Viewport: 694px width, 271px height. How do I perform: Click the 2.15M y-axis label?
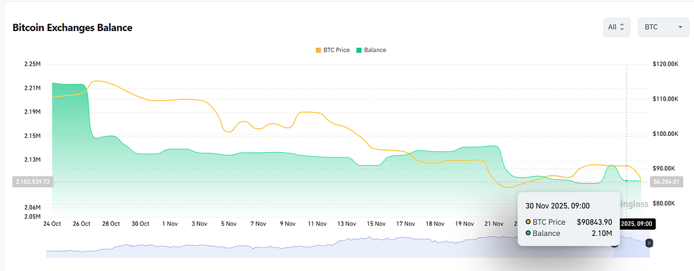click(33, 135)
